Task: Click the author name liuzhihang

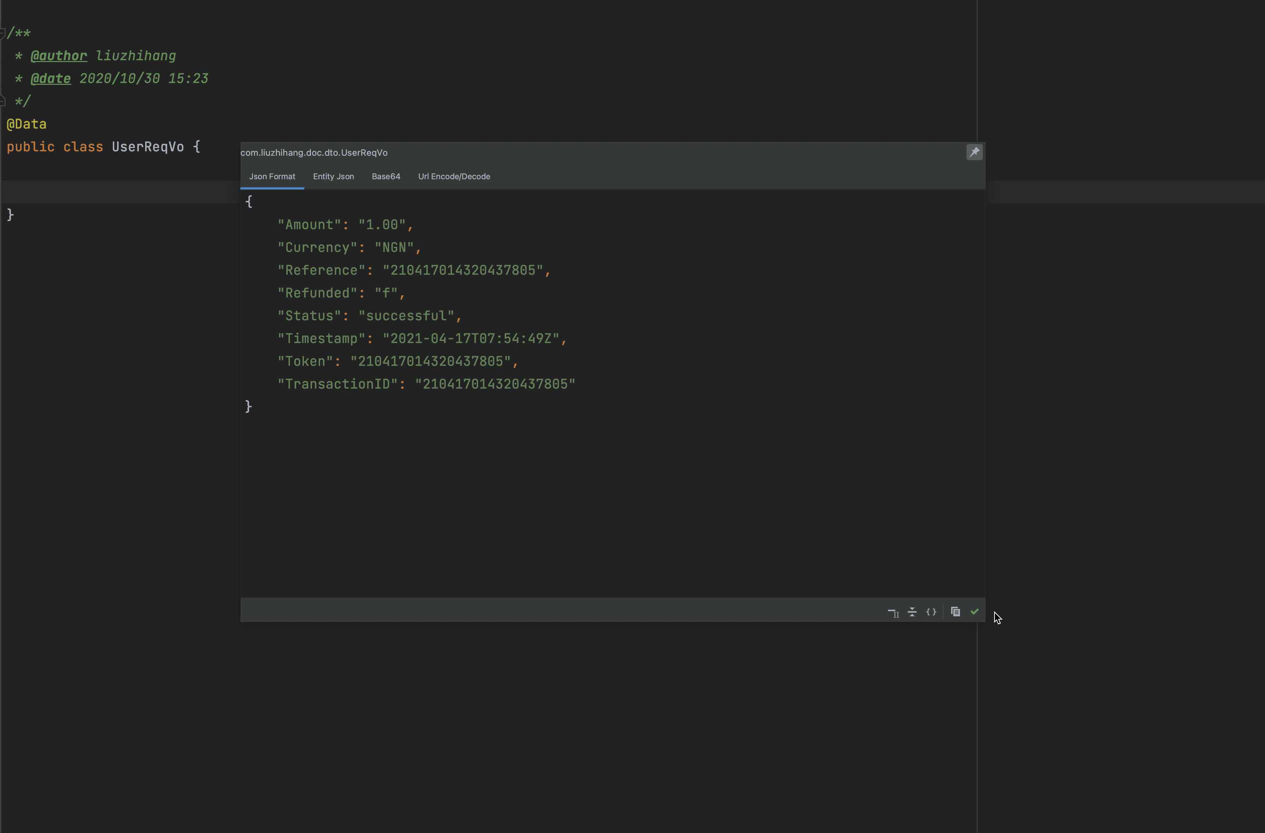Action: pos(136,56)
